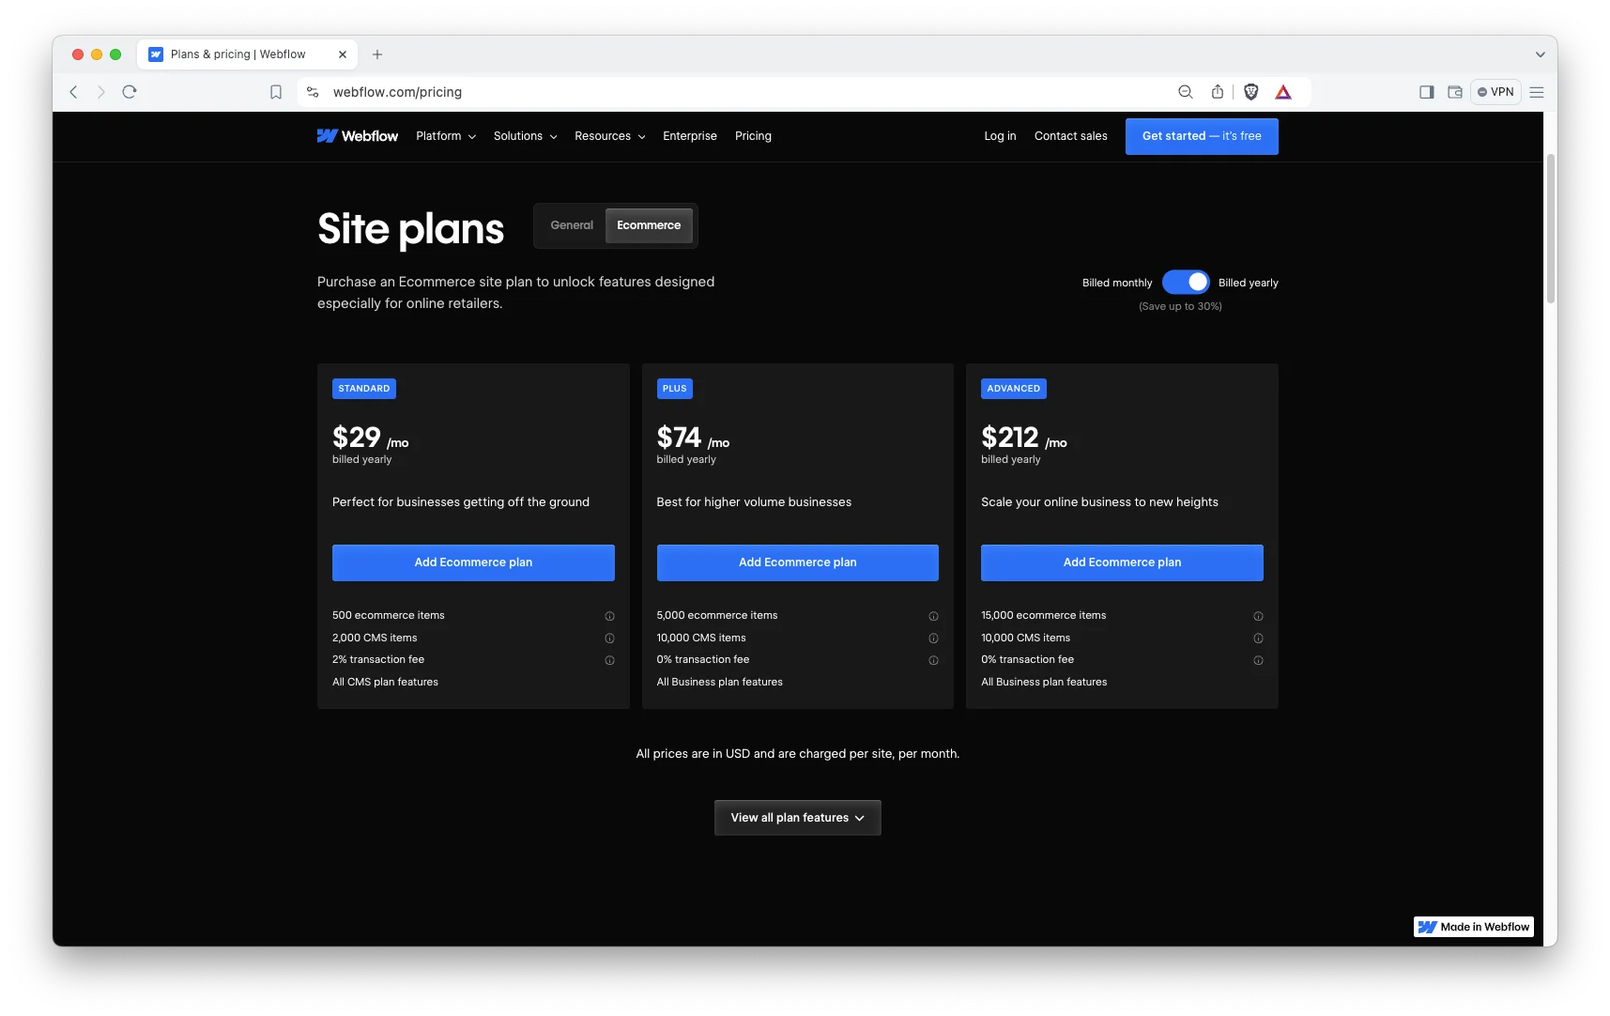Viewport: 1610px width, 1016px height.
Task: Open the Enterprise nav item
Action: [x=690, y=136]
